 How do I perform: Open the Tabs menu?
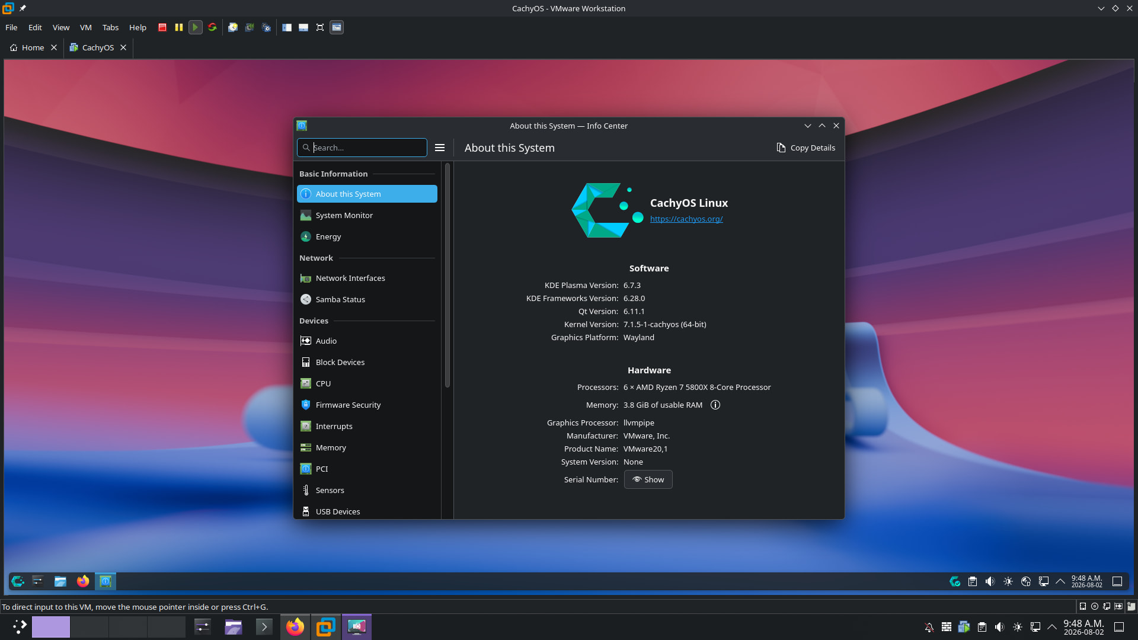[110, 27]
